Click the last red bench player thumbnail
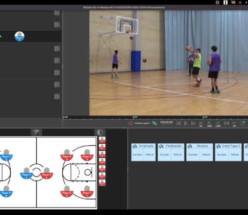This screenshot has height=215, width=248. click(x=102, y=182)
